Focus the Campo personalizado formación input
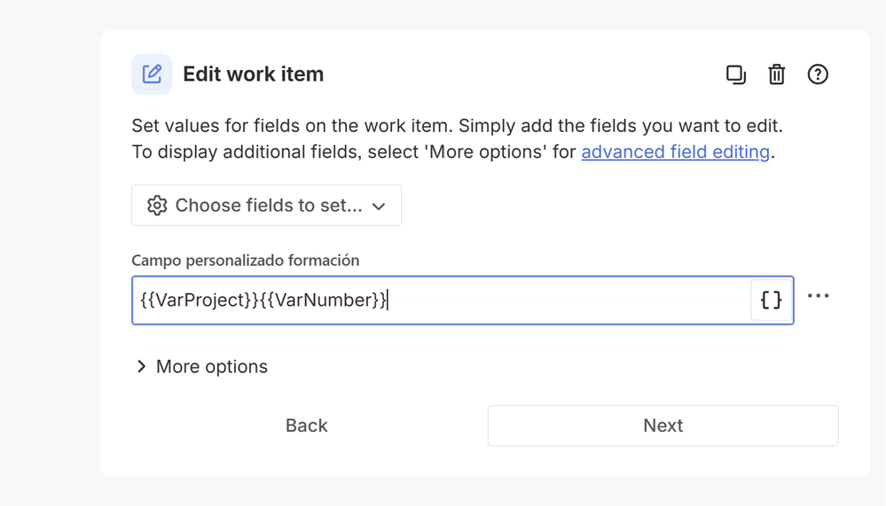Image resolution: width=886 pixels, height=506 pixels. tap(441, 300)
